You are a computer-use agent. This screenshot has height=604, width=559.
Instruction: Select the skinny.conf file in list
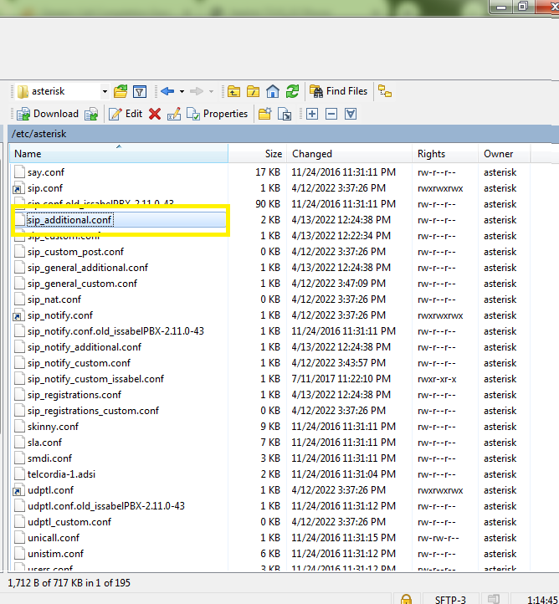[x=53, y=427]
